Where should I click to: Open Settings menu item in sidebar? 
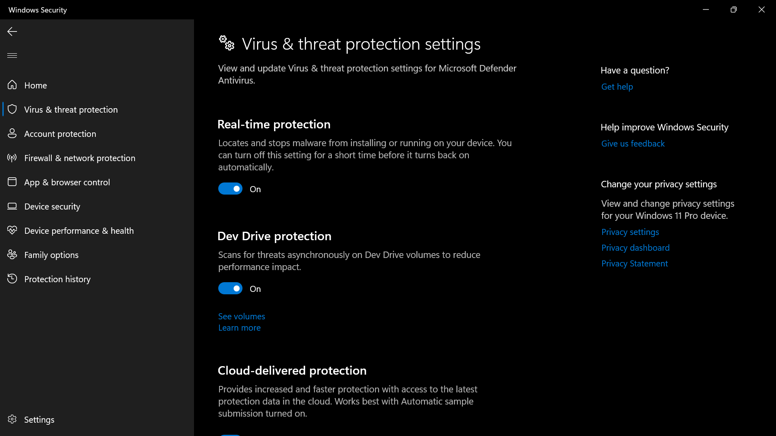39,419
